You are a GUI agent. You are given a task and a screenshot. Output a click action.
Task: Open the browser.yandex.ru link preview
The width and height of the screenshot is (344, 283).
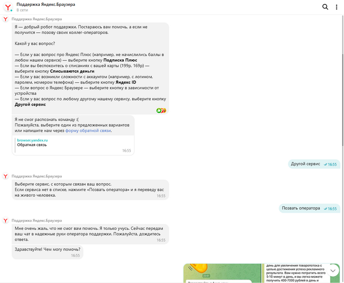[32, 140]
